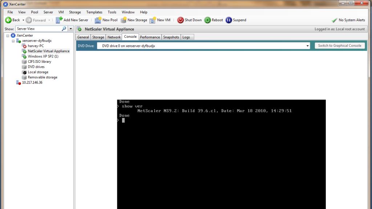Click the 'Logged in as: Local root account' text
This screenshot has width=372, height=209.
click(x=340, y=29)
